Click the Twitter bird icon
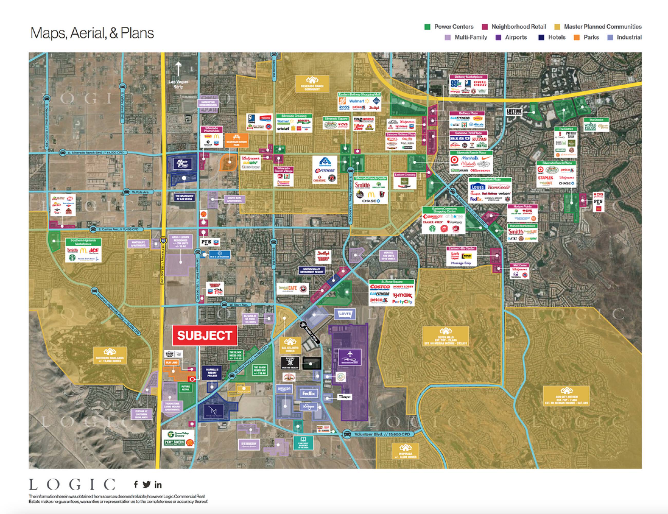This screenshot has height=514, width=668. pos(146,484)
